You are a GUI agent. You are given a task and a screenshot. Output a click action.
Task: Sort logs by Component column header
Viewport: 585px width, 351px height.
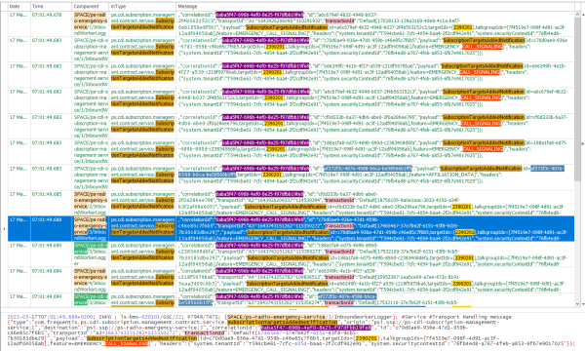91,7
